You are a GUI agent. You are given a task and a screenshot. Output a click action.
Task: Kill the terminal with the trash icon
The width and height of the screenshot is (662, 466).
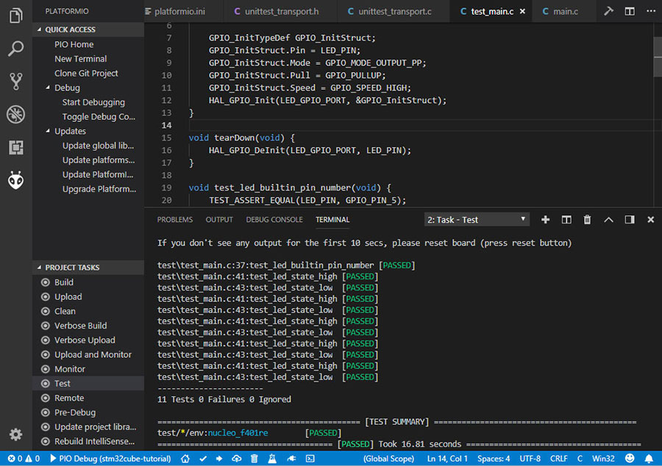[x=587, y=220]
